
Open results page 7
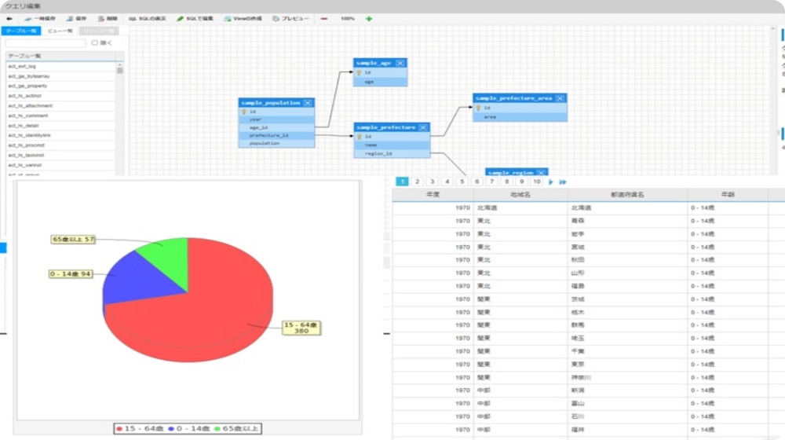(491, 182)
